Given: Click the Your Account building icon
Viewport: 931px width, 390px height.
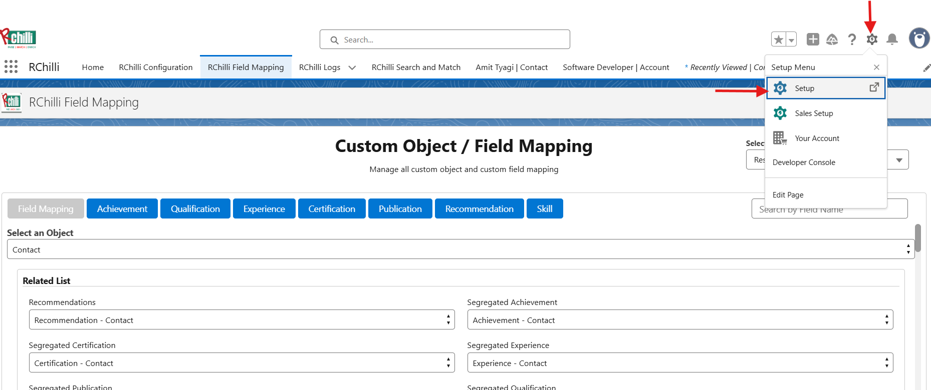Looking at the screenshot, I should pos(780,138).
